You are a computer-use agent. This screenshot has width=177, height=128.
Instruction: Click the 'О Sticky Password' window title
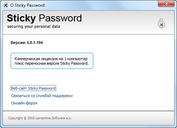pos(27,5)
